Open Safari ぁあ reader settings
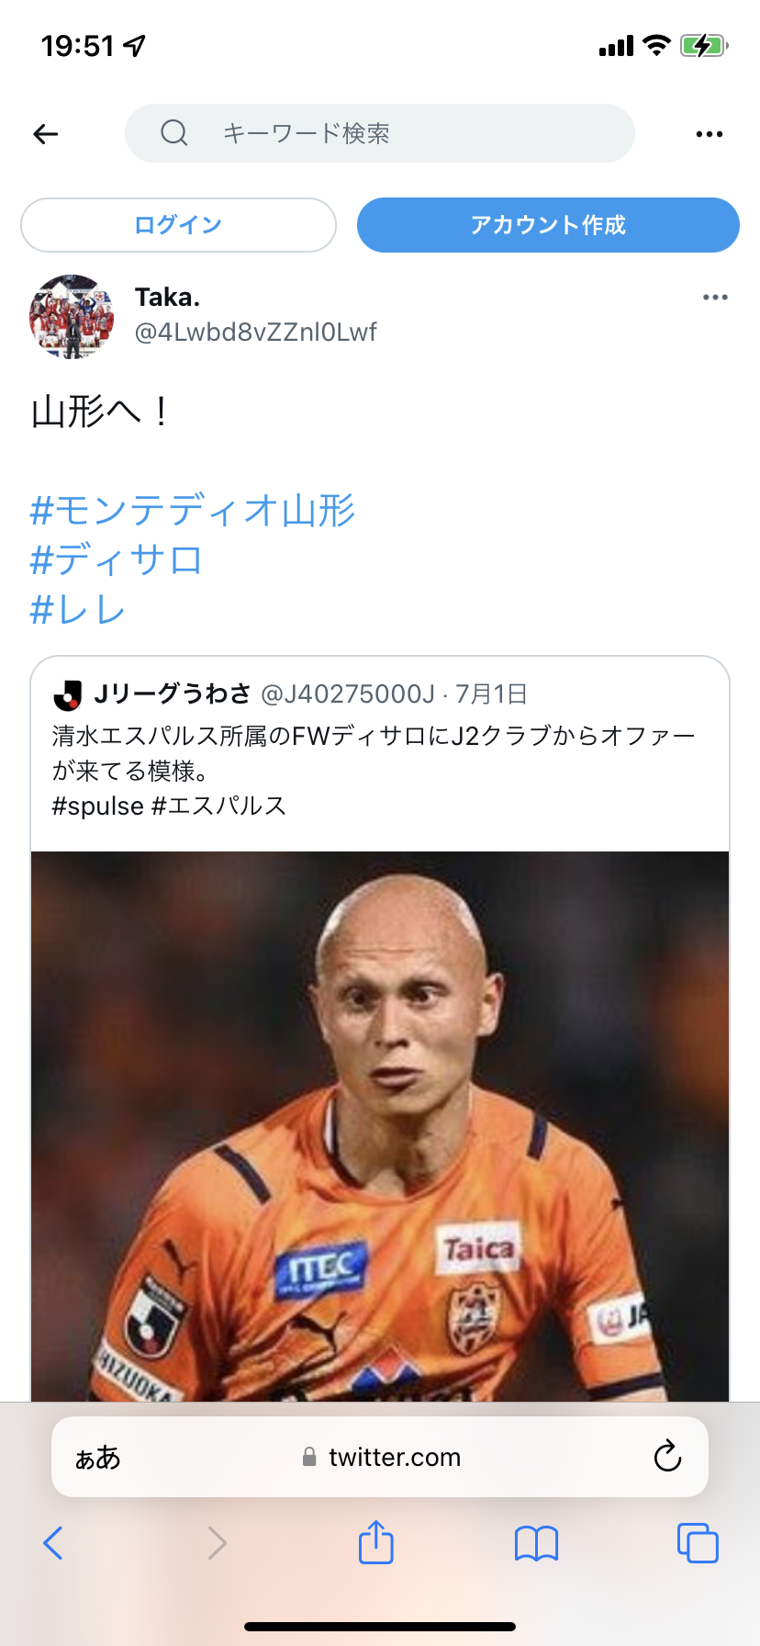The image size is (760, 1646). 97,1458
